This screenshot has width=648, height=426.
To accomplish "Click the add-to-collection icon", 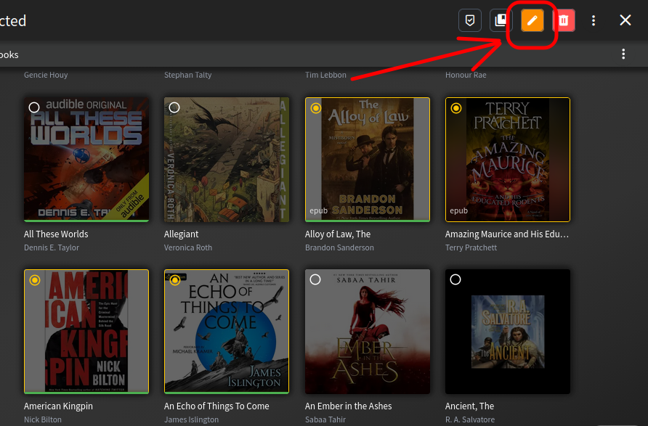I will tap(501, 20).
